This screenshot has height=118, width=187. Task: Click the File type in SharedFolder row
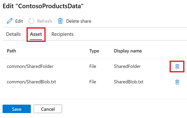point(93,66)
